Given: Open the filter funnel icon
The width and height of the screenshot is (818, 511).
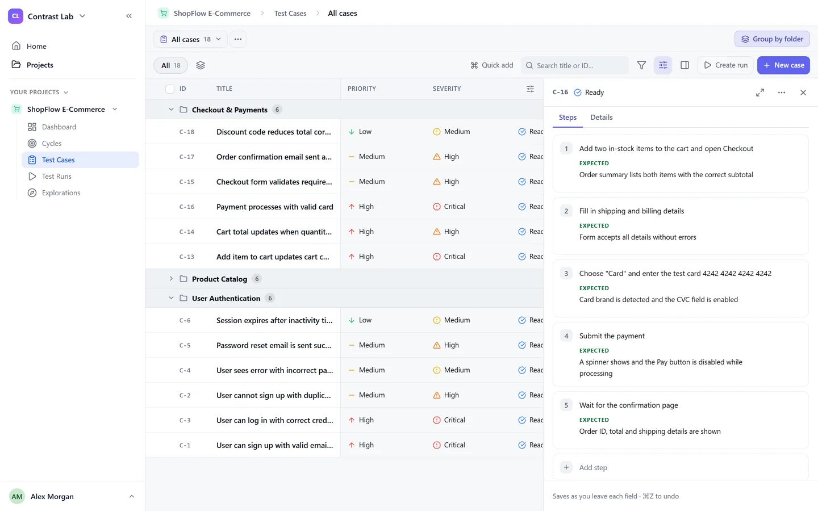Looking at the screenshot, I should click(641, 65).
